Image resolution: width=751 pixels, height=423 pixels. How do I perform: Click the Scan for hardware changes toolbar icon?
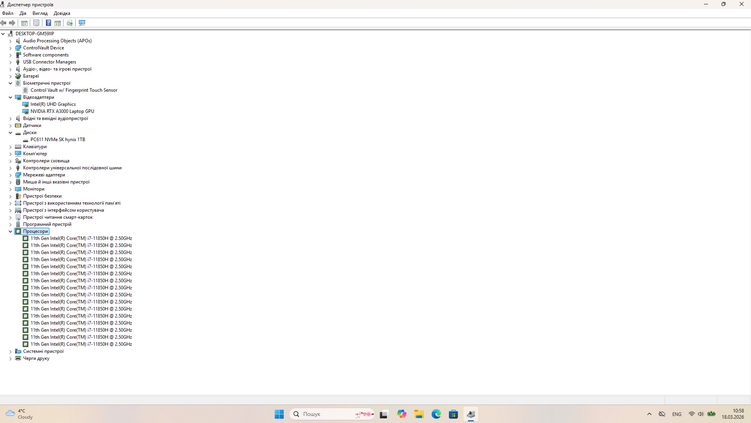(82, 23)
